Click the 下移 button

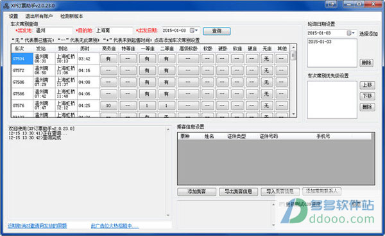pyautogui.click(x=367, y=96)
